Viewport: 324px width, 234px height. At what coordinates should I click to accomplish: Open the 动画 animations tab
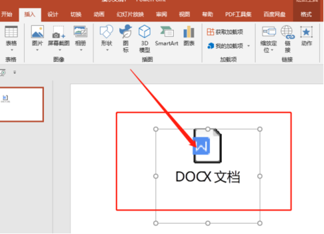[99, 14]
